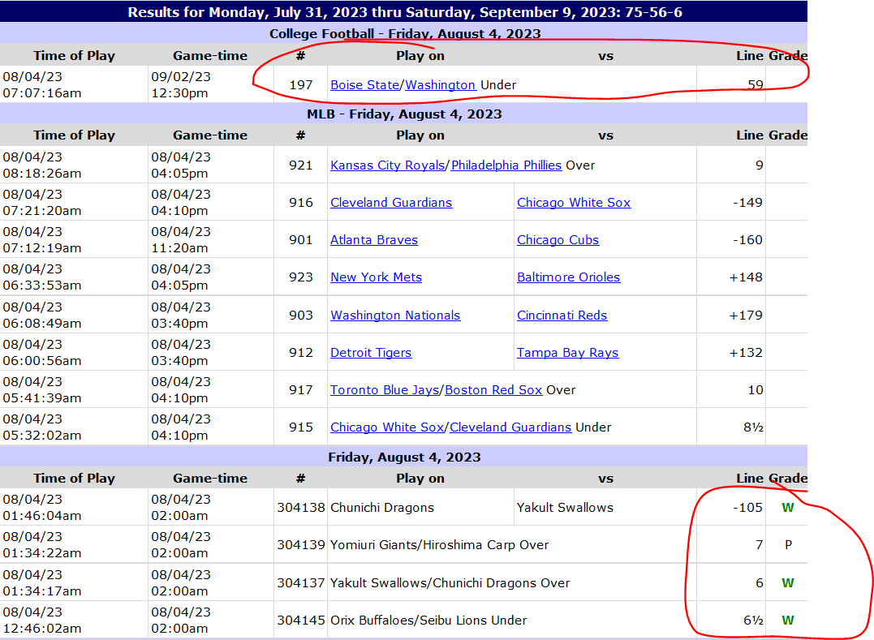
Task: Select the Yakult Swallows opponent cell in row 304138
Action: tap(565, 508)
